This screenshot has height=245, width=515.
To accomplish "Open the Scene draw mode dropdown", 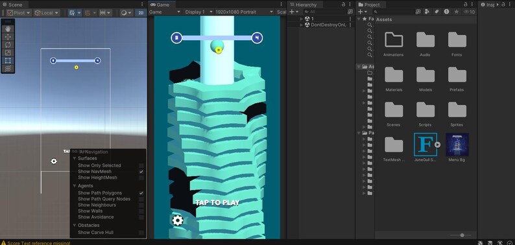I will coord(126,13).
